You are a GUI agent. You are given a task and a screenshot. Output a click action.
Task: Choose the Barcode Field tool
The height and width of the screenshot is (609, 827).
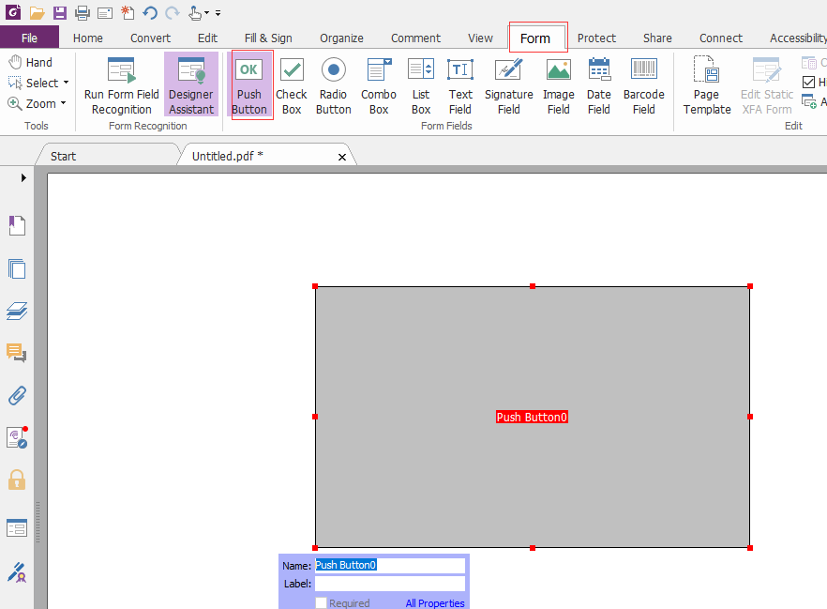pyautogui.click(x=643, y=86)
